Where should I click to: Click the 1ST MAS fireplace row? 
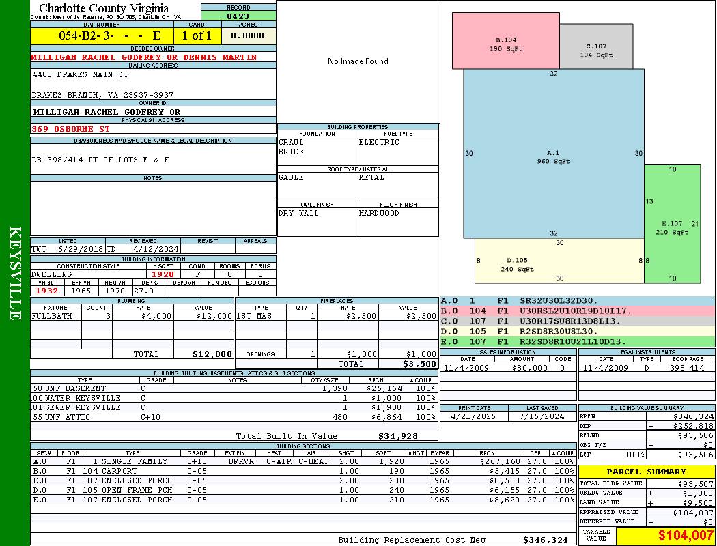[x=337, y=316]
